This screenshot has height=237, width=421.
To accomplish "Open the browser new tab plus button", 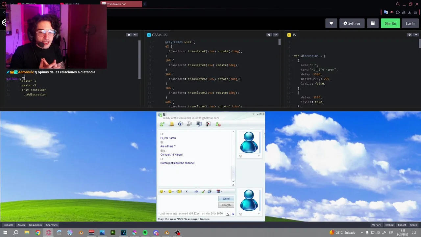I will 145,4.
